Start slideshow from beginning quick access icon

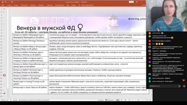point(12,2)
